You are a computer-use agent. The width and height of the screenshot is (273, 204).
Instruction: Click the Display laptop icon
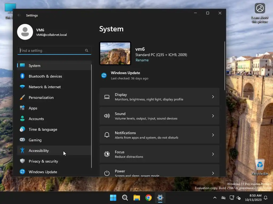pyautogui.click(x=107, y=97)
